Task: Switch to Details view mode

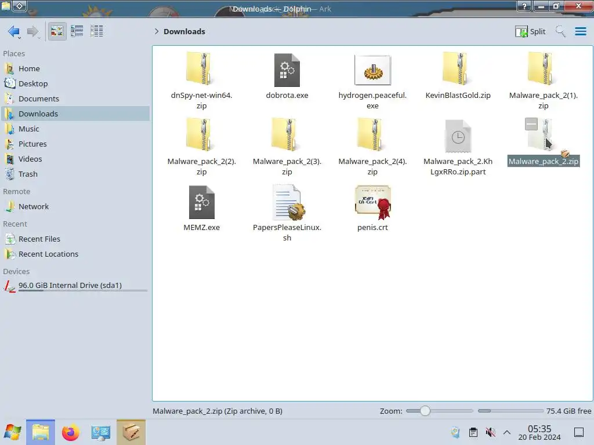Action: point(97,31)
